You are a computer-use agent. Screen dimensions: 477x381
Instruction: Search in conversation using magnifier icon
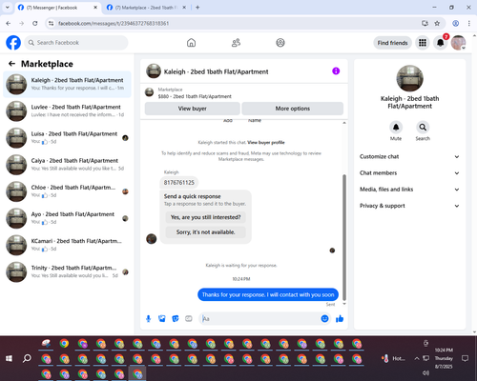(423, 128)
